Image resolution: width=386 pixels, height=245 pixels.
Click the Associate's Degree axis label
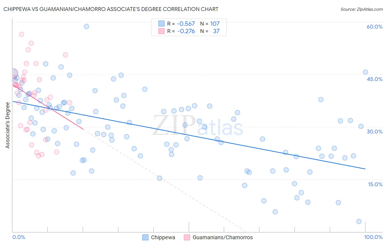pyautogui.click(x=7, y=125)
